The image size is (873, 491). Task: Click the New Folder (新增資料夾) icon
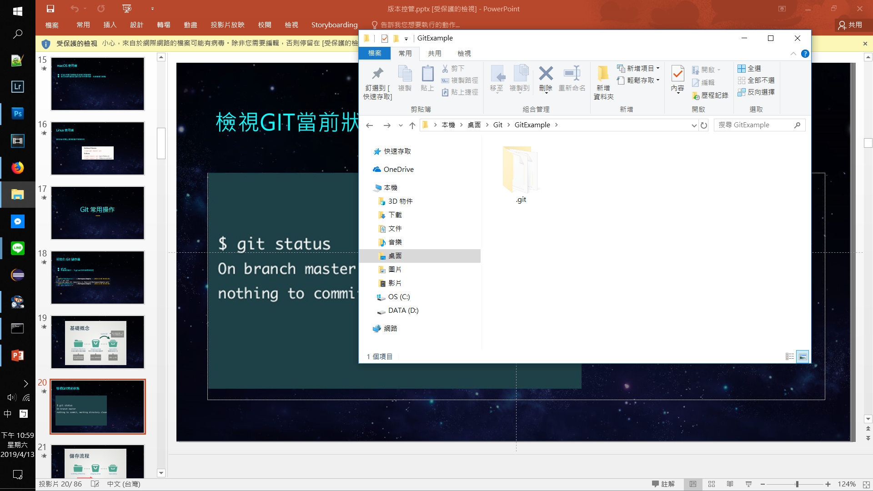pyautogui.click(x=603, y=74)
